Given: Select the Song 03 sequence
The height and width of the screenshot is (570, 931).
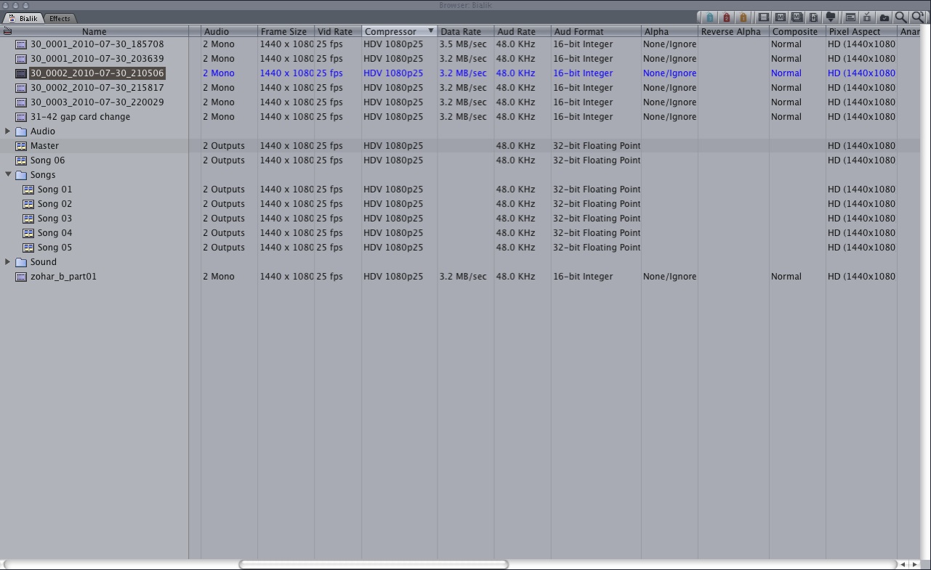Looking at the screenshot, I should [55, 219].
